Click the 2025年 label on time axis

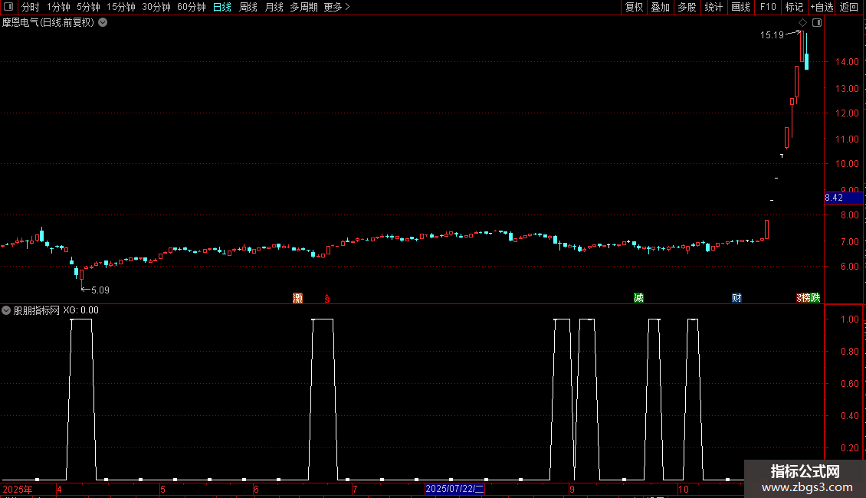coord(17,489)
